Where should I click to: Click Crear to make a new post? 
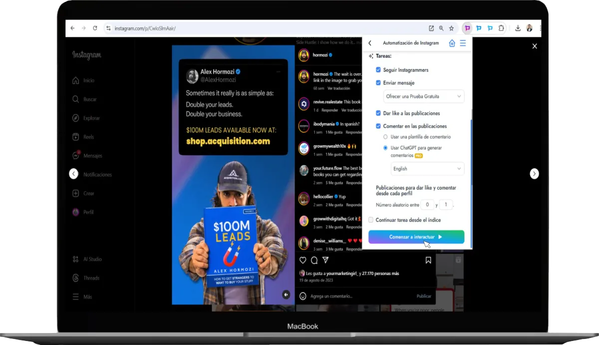83,193
